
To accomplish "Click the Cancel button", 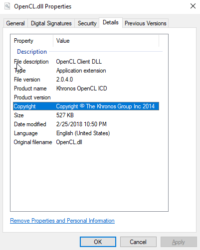I will (138, 242).
